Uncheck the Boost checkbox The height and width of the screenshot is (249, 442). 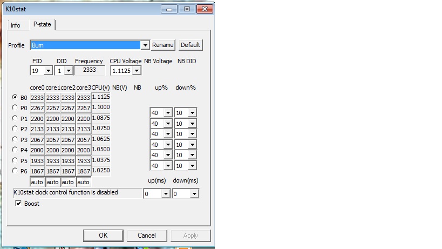coord(18,203)
